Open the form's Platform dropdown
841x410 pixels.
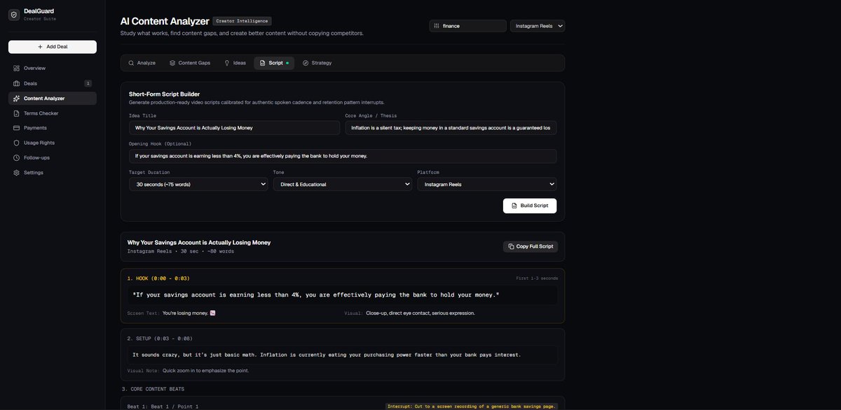click(487, 184)
